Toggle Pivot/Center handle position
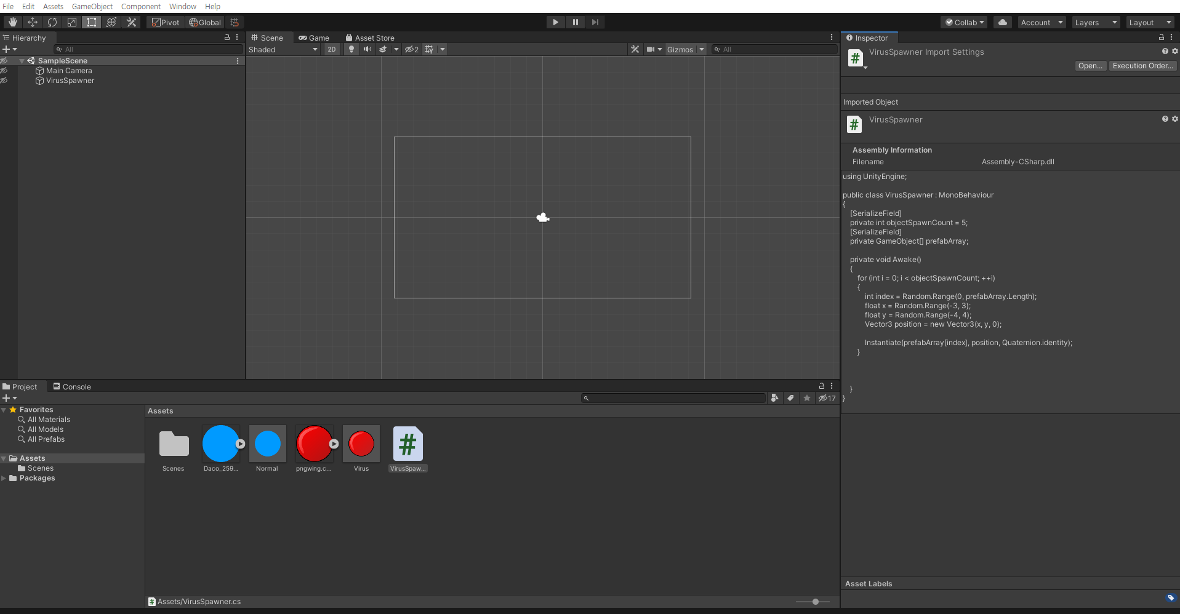1180x614 pixels. coord(166,22)
